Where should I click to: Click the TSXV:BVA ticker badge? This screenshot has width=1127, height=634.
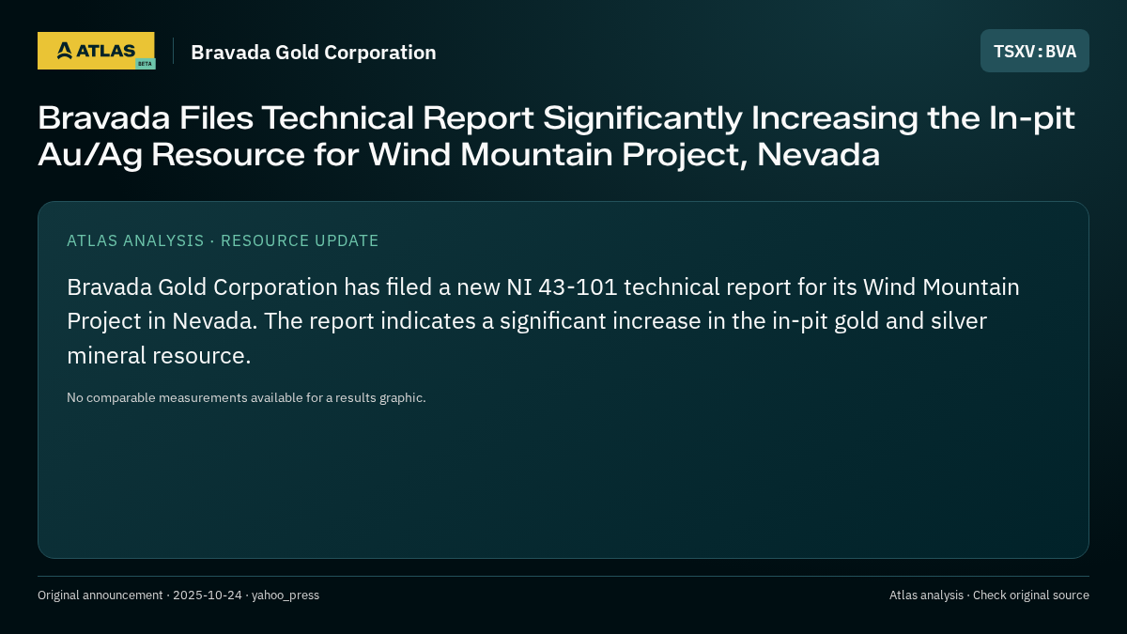[1035, 51]
